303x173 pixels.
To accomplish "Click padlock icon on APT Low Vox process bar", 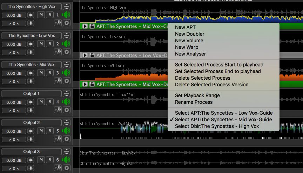I will point(92,55).
